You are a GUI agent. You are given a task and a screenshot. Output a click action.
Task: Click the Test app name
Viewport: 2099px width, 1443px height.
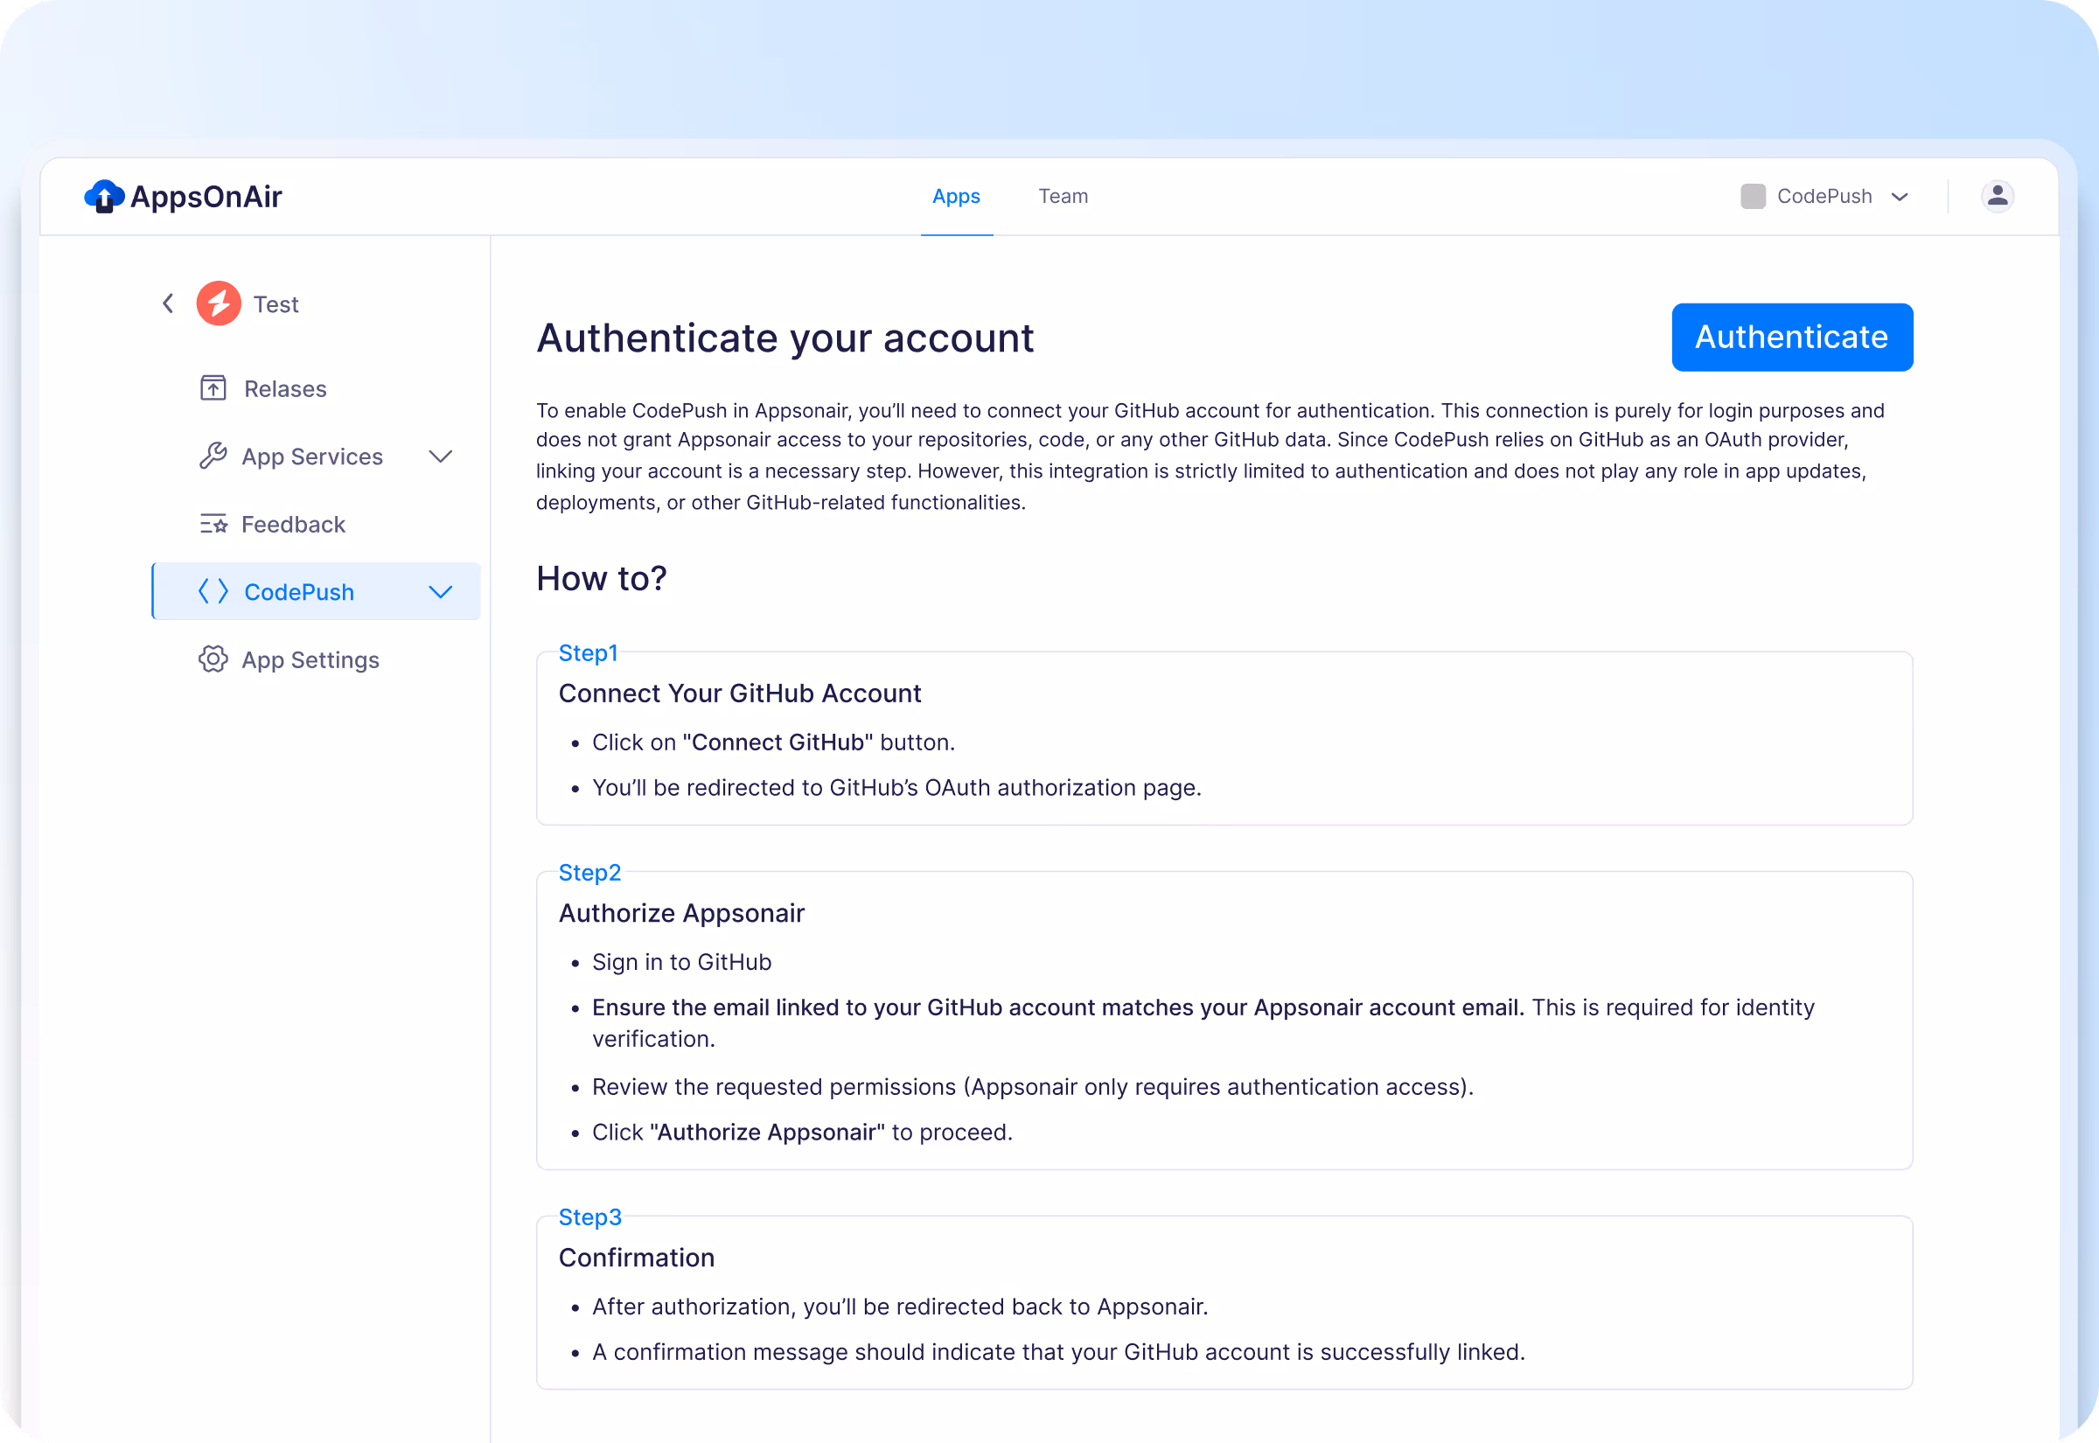tap(275, 304)
